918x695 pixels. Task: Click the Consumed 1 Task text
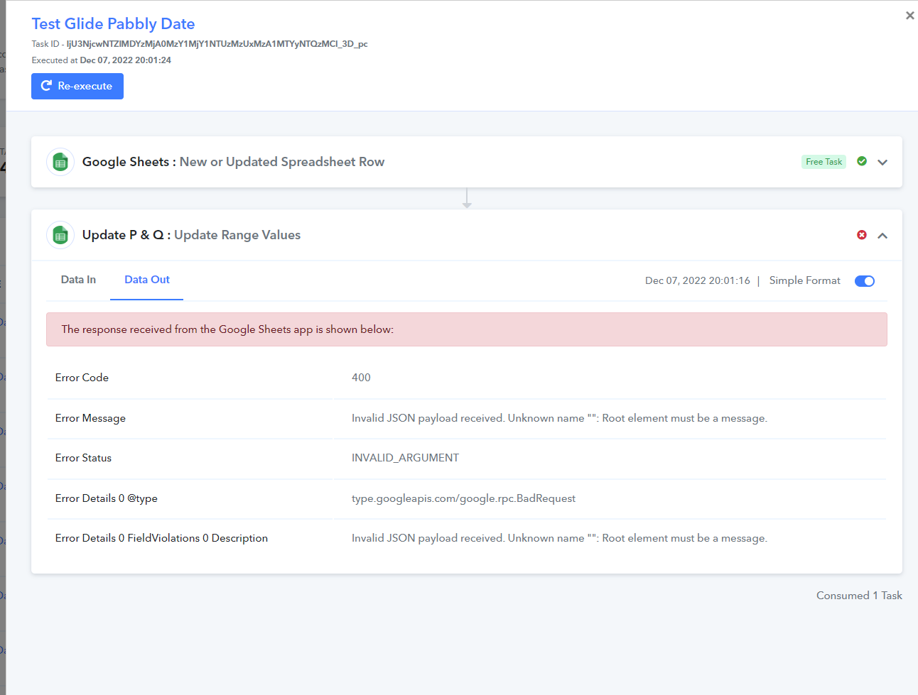tap(859, 596)
